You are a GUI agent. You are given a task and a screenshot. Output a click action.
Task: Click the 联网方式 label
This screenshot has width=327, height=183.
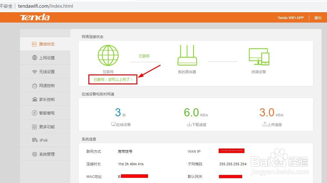(x=94, y=151)
